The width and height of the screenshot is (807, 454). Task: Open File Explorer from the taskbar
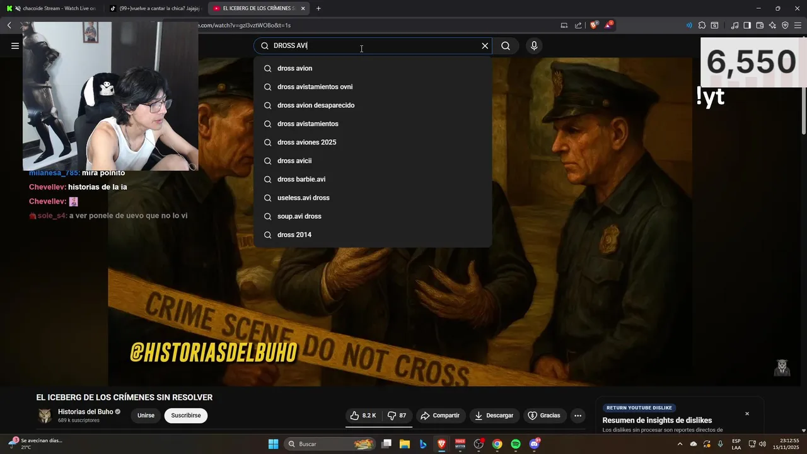click(x=405, y=444)
